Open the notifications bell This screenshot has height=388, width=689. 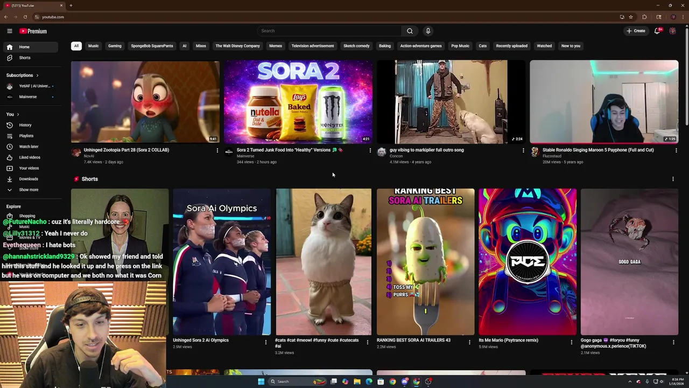[657, 31]
